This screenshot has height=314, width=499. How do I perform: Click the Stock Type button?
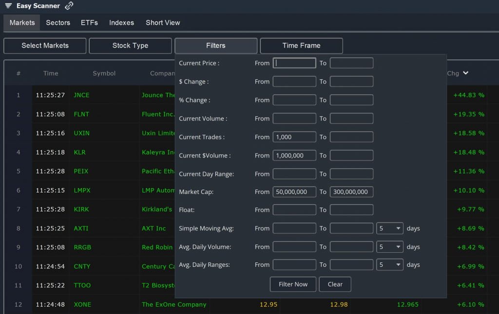pos(130,46)
